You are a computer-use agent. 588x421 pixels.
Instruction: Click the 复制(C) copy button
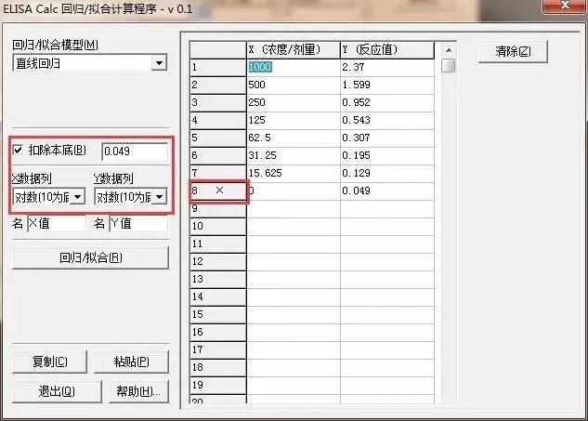click(49, 362)
